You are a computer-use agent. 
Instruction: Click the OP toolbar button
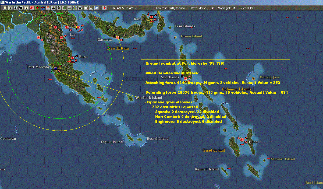click(x=86, y=8)
